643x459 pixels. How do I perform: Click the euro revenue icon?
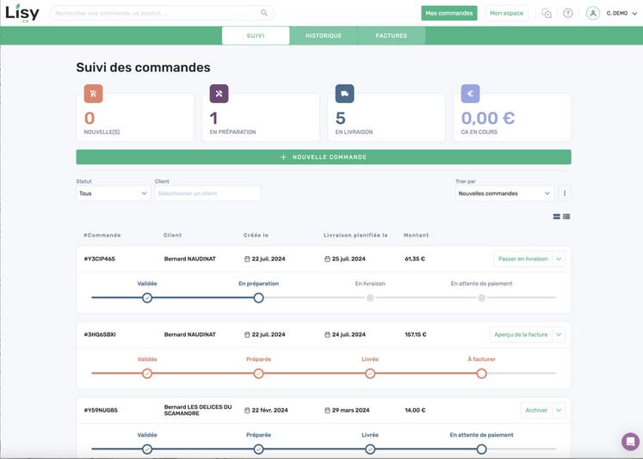tap(470, 94)
